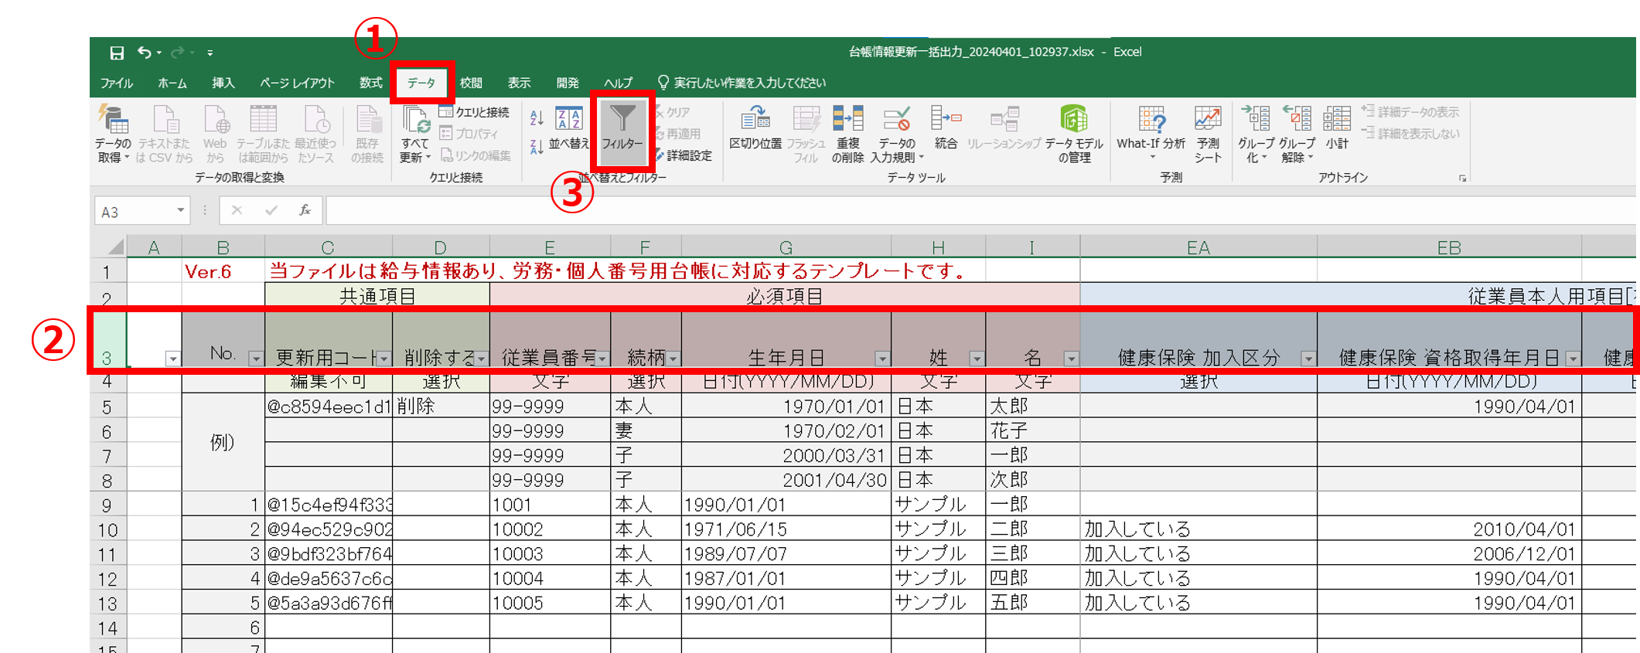Click the sort ascending A→Z icon
The height and width of the screenshot is (653, 1640).
pyautogui.click(x=537, y=117)
